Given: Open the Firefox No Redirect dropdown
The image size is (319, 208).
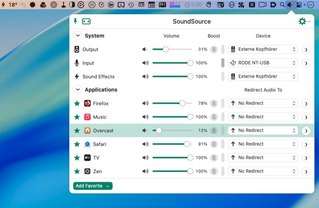Looking at the screenshot, I should [263, 103].
